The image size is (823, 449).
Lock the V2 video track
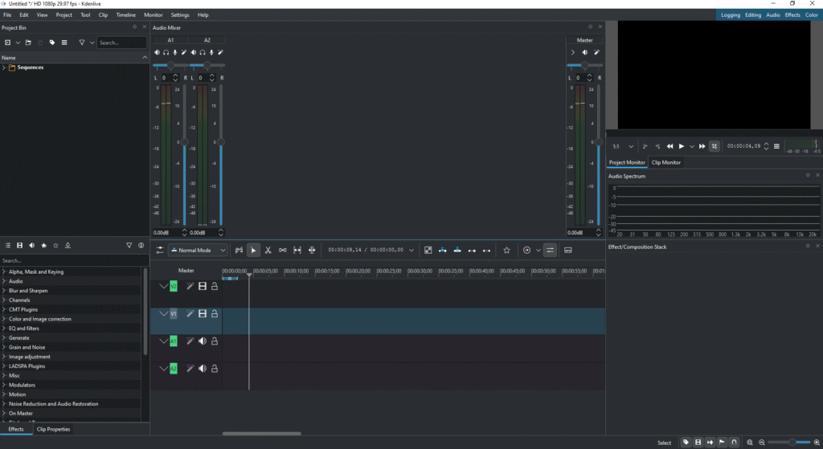pos(215,286)
